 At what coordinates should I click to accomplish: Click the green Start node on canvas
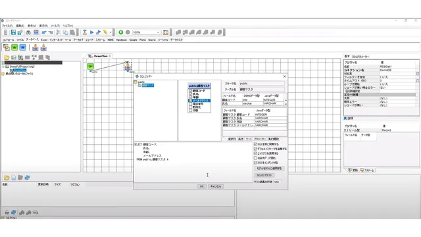[91, 66]
